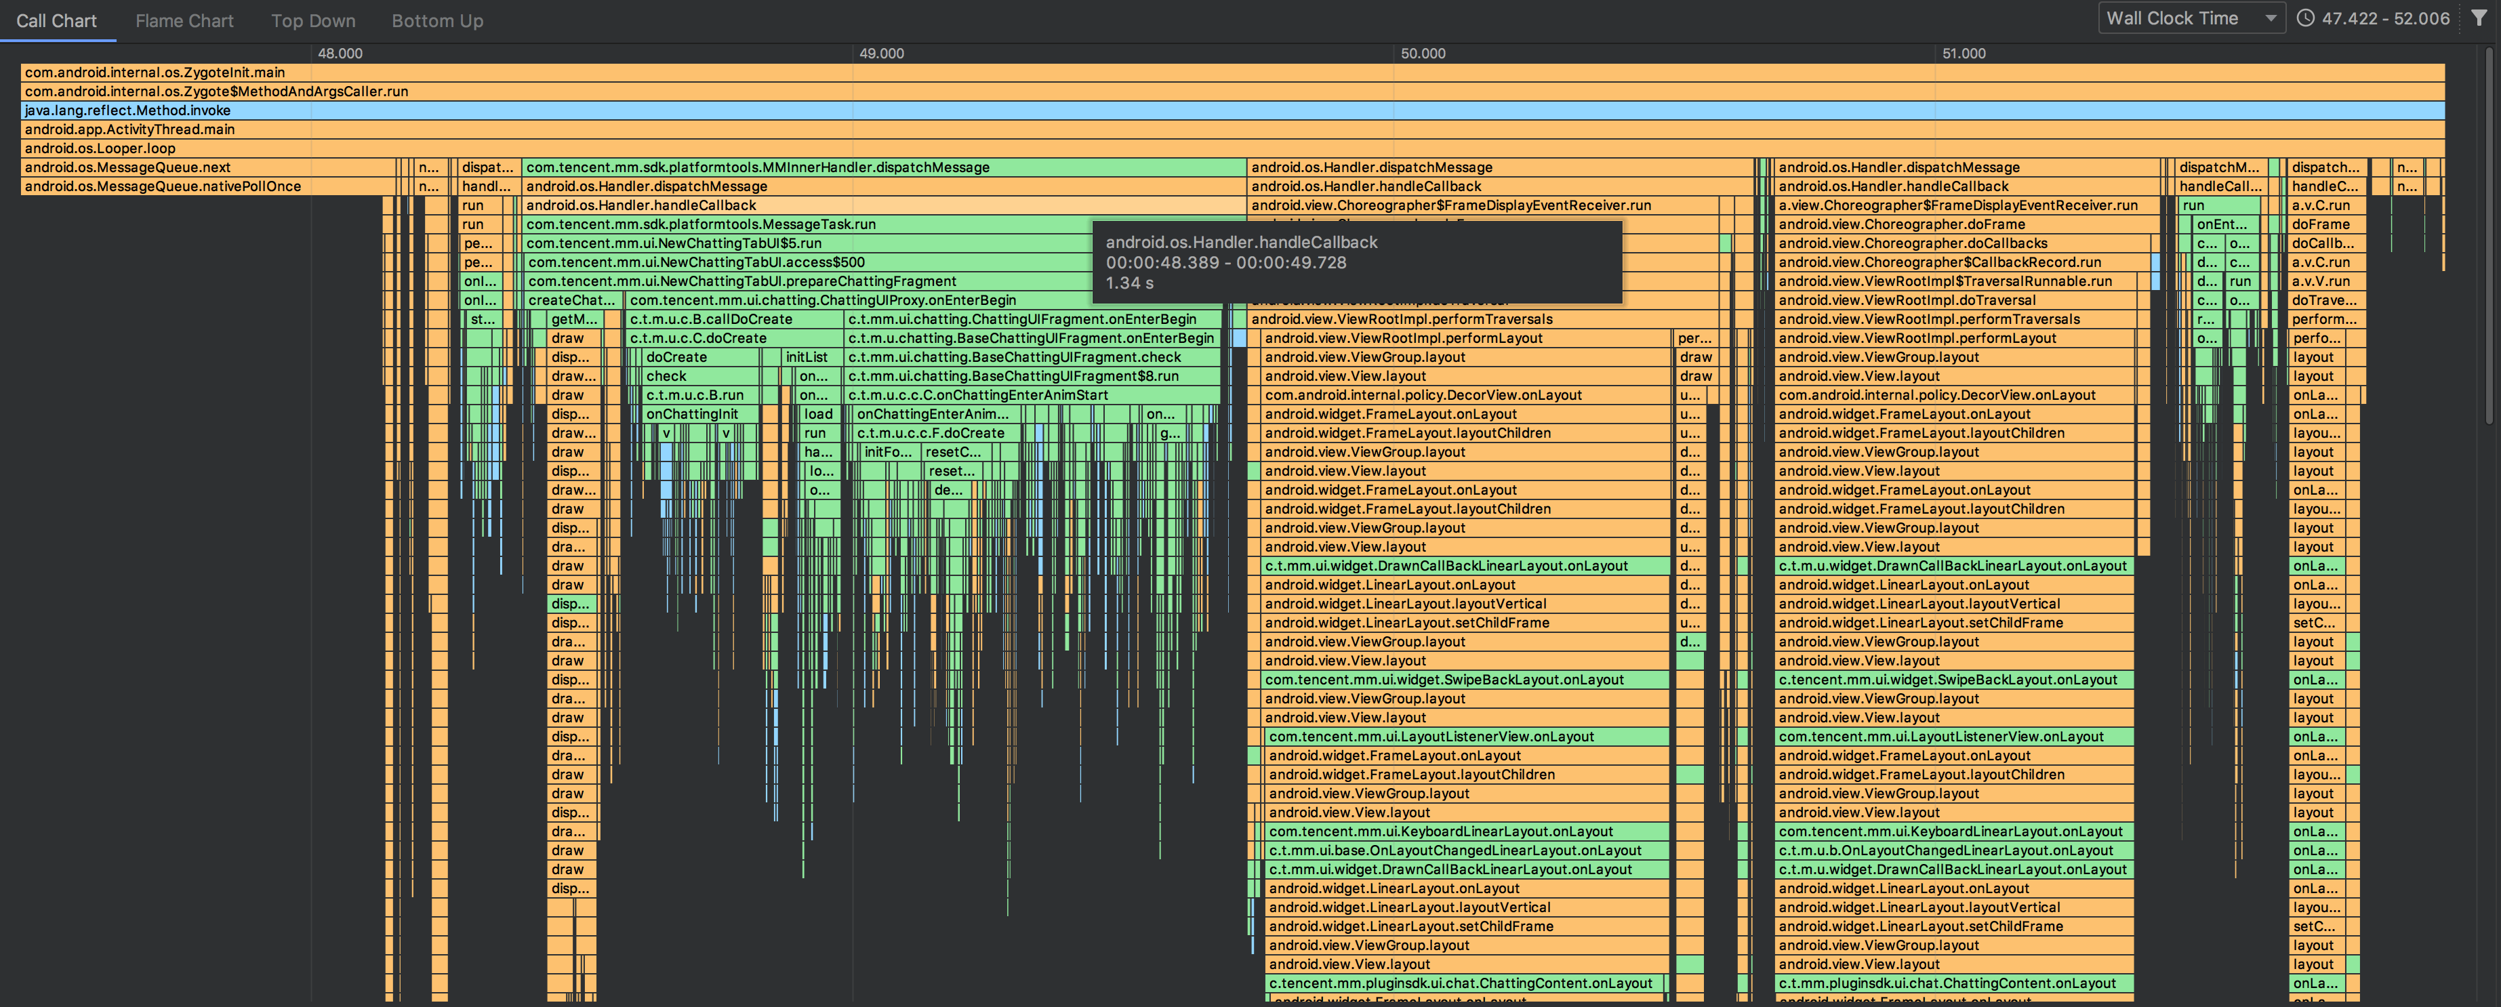Select the android.os.Looper.loop bar
This screenshot has height=1007, width=2501.
pyautogui.click(x=1232, y=148)
